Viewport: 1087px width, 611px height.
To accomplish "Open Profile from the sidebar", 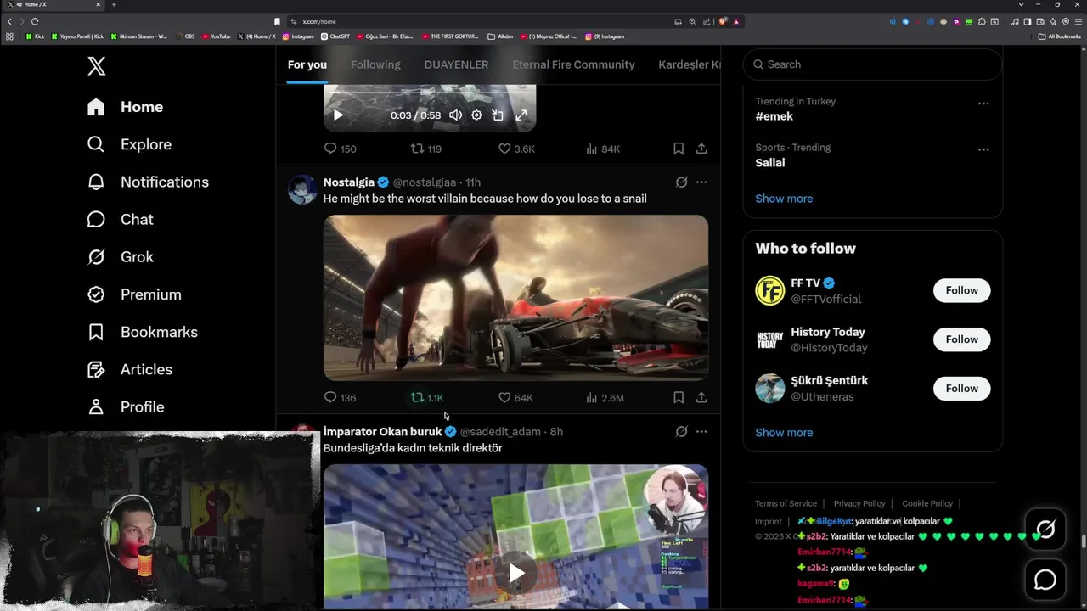I will (x=125, y=406).
